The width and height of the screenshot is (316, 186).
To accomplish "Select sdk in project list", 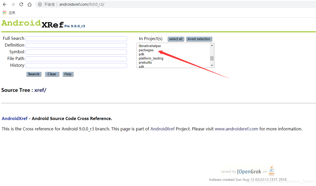I will [x=142, y=66].
